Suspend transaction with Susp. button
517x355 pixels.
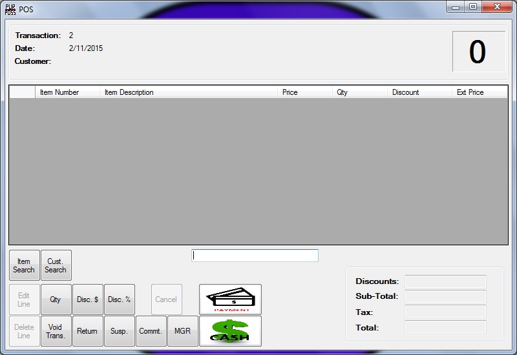click(x=119, y=331)
